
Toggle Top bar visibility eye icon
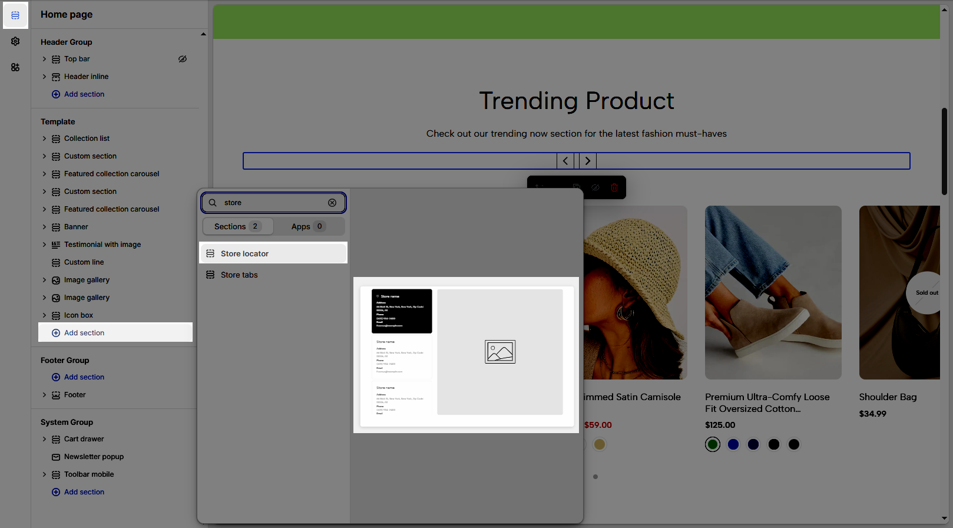pos(183,59)
